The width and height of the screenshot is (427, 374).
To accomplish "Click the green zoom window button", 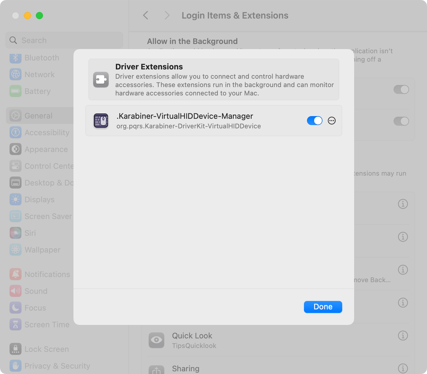I will pyautogui.click(x=39, y=16).
